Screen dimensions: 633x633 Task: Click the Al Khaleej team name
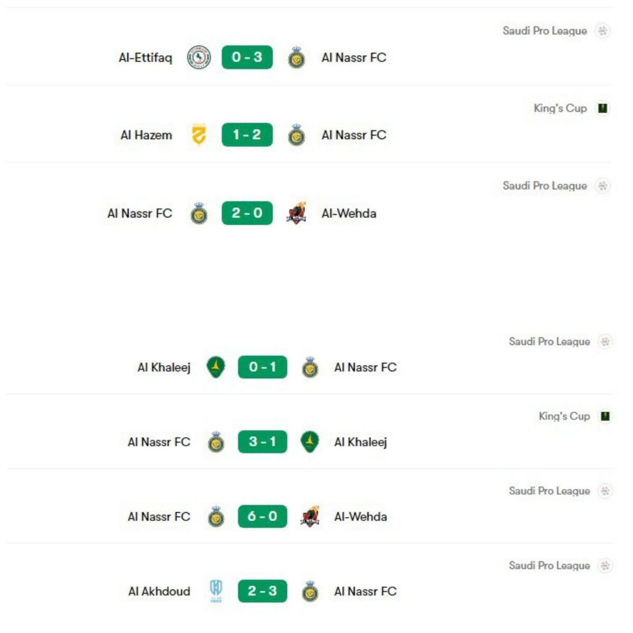166,368
